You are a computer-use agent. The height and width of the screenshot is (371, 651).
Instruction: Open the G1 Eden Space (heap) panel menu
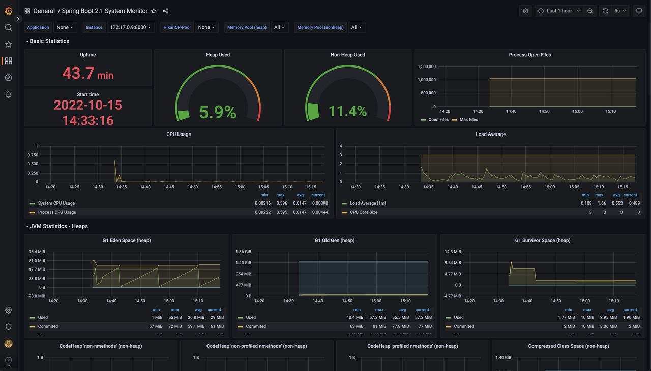tap(126, 240)
